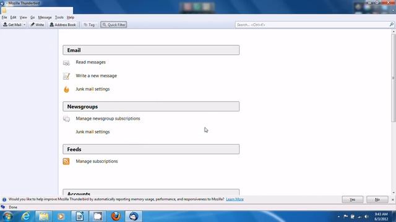The height and width of the screenshot is (222, 396).
Task: Open Windows Explorer from the taskbar
Action: click(x=43, y=216)
